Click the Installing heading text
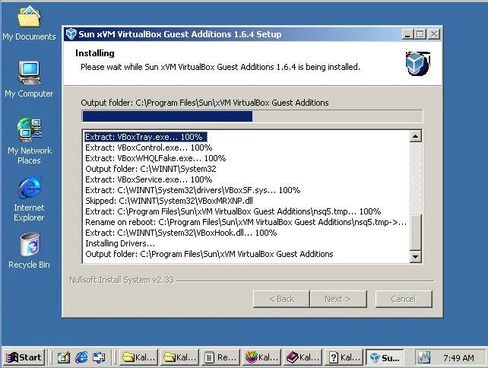488x368 pixels. point(95,53)
